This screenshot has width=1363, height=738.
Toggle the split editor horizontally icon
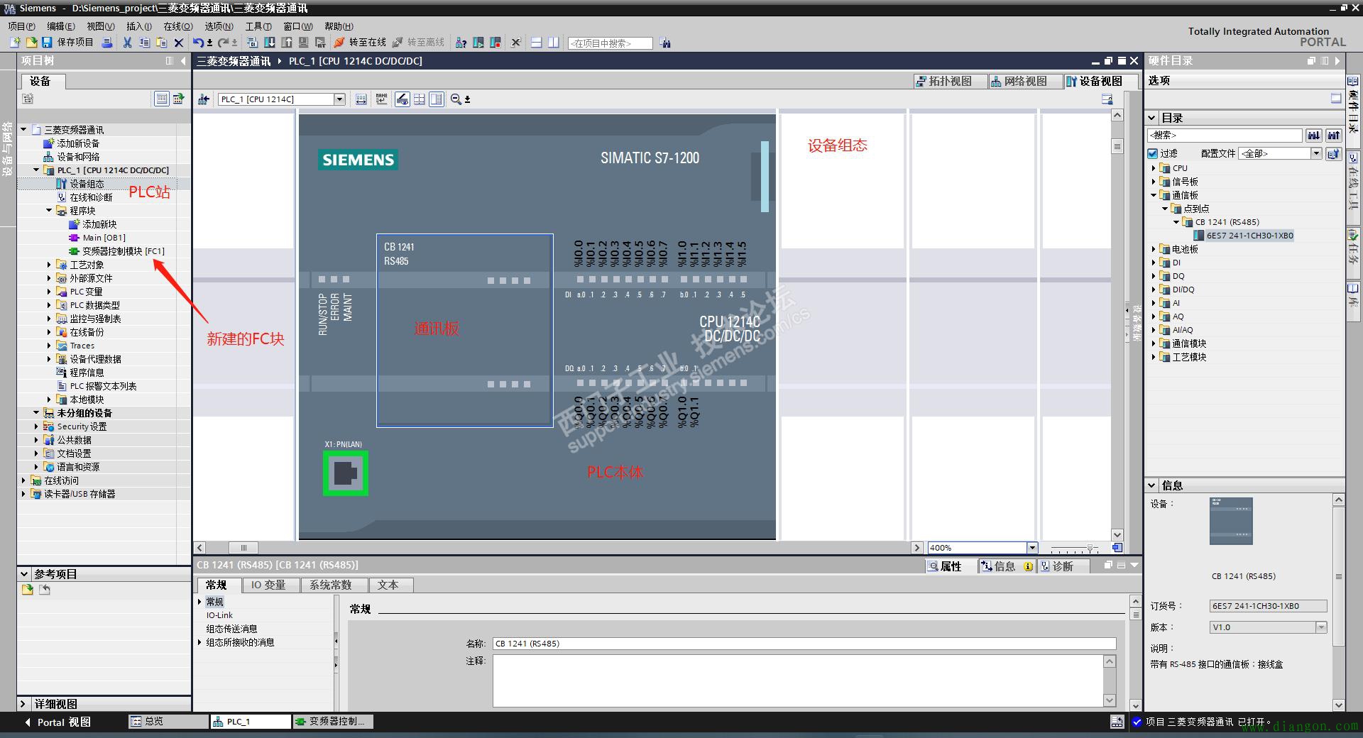pos(536,43)
